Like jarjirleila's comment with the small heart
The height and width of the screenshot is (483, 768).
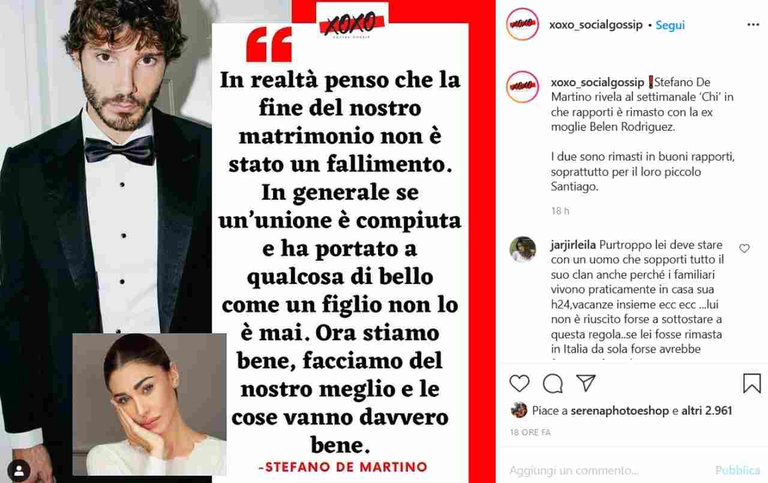(745, 248)
